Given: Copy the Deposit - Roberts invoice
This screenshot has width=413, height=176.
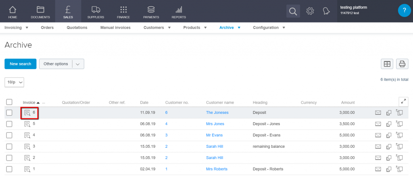Looking at the screenshot, I should tap(389, 170).
